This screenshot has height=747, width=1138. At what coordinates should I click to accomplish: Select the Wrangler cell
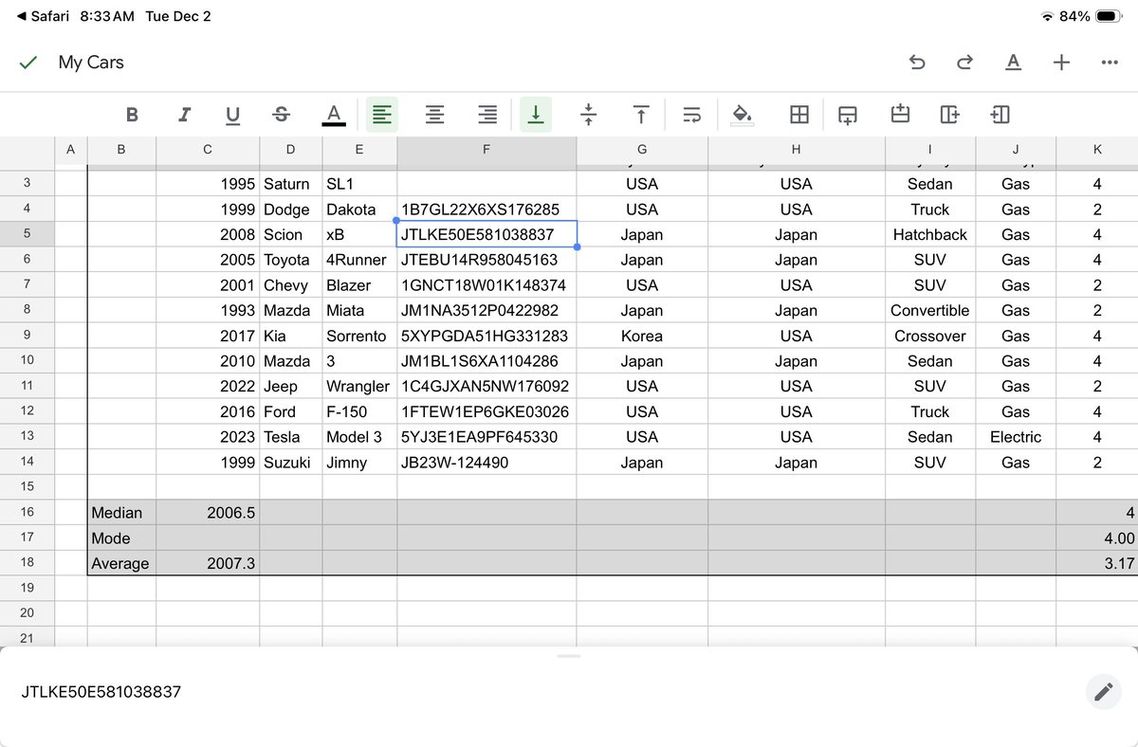359,387
